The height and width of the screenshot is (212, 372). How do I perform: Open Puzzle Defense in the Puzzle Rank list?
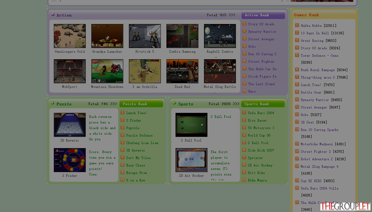(139, 135)
